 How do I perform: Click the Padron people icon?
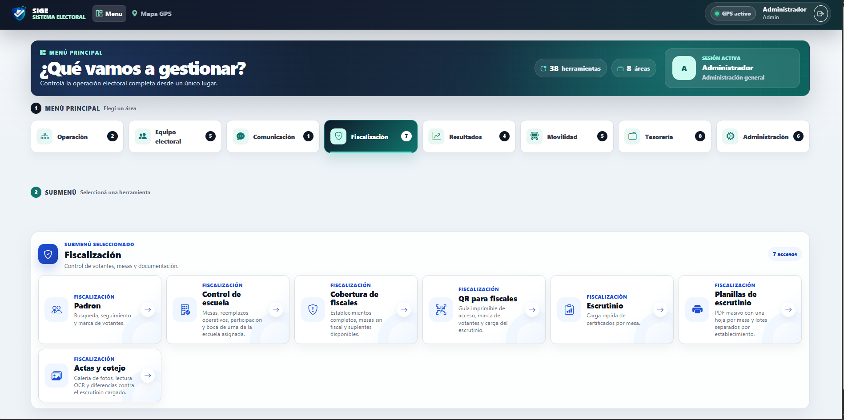(56, 309)
